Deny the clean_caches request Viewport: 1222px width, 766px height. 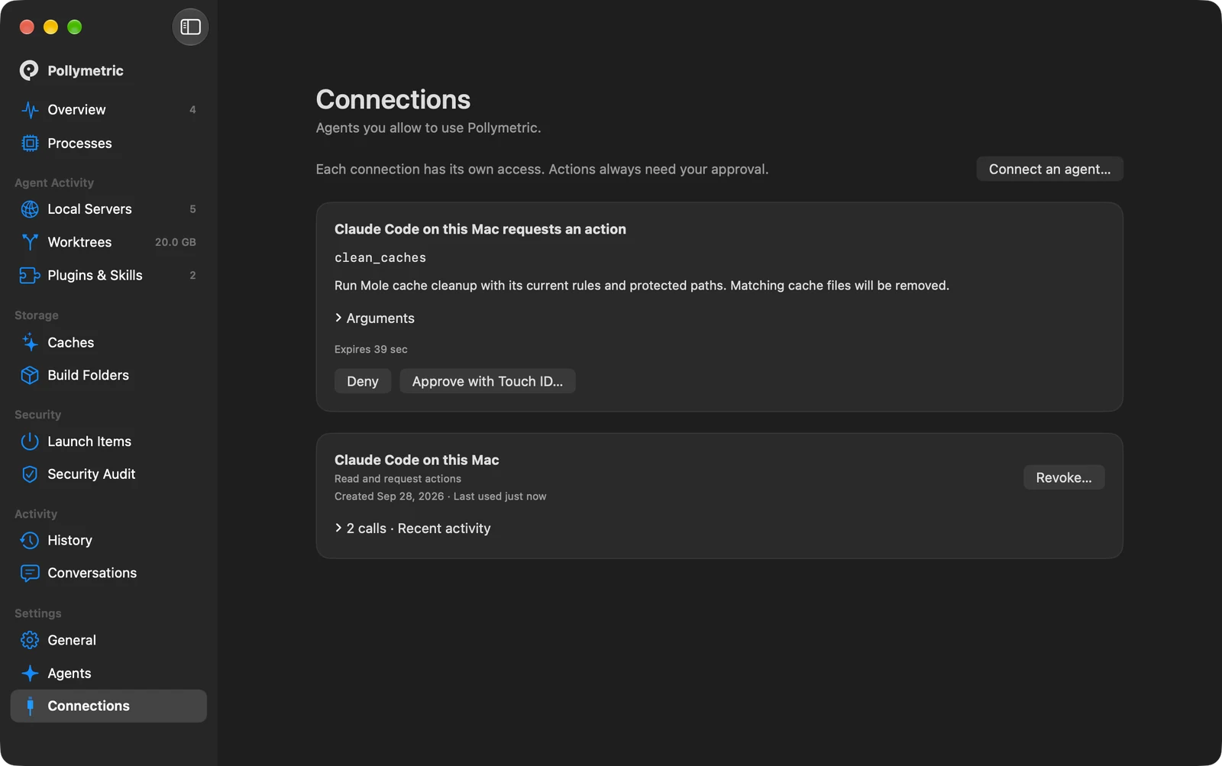(363, 381)
